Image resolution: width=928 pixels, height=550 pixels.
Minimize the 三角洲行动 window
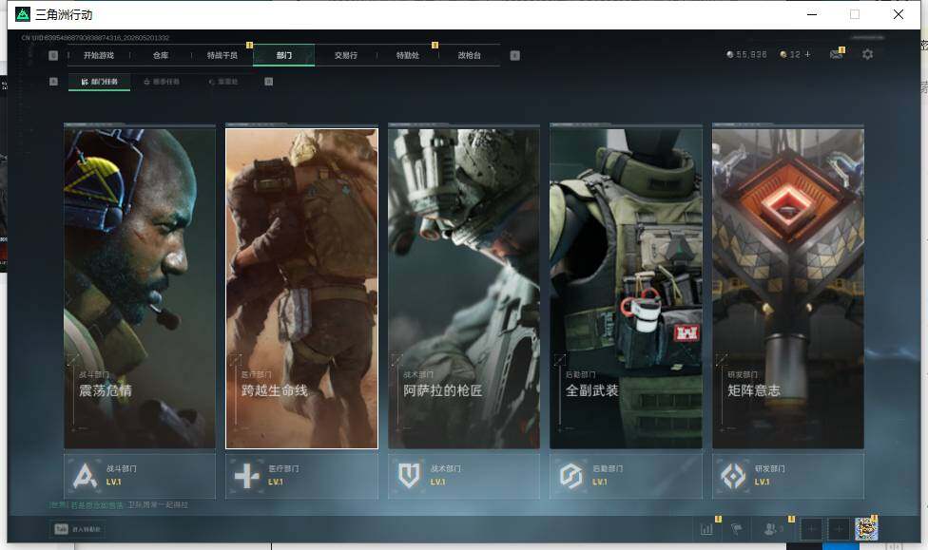click(812, 14)
